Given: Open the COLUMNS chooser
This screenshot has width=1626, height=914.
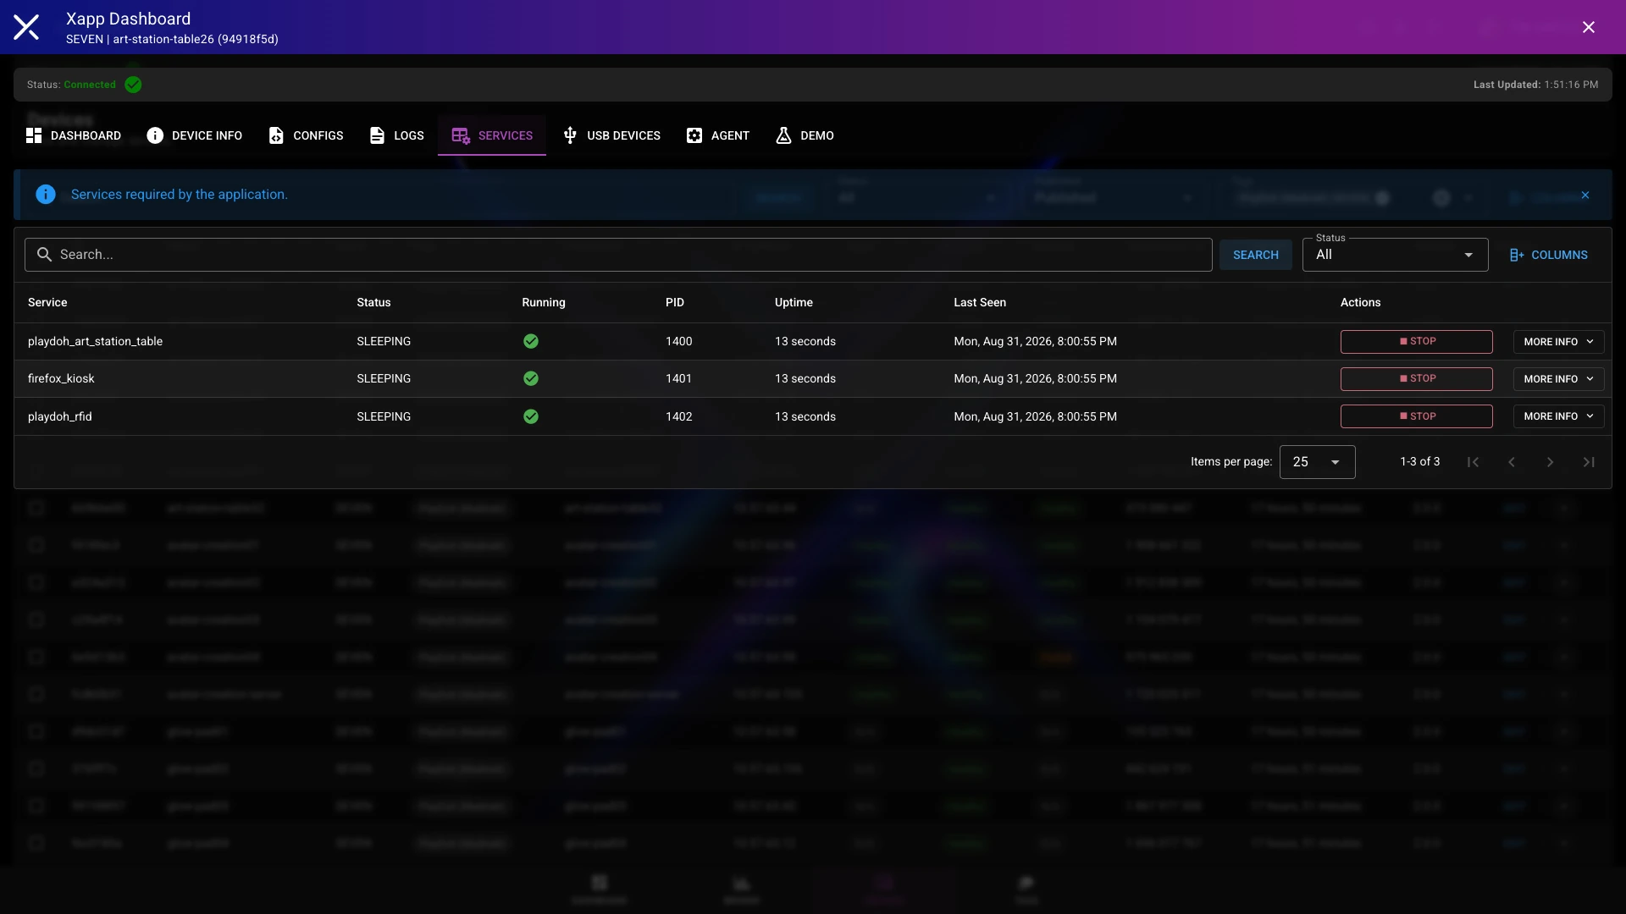Looking at the screenshot, I should (x=1549, y=255).
